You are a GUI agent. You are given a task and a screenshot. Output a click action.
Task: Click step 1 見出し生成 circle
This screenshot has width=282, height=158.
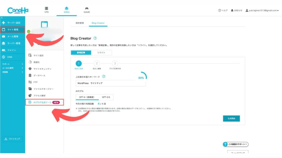click(78, 63)
